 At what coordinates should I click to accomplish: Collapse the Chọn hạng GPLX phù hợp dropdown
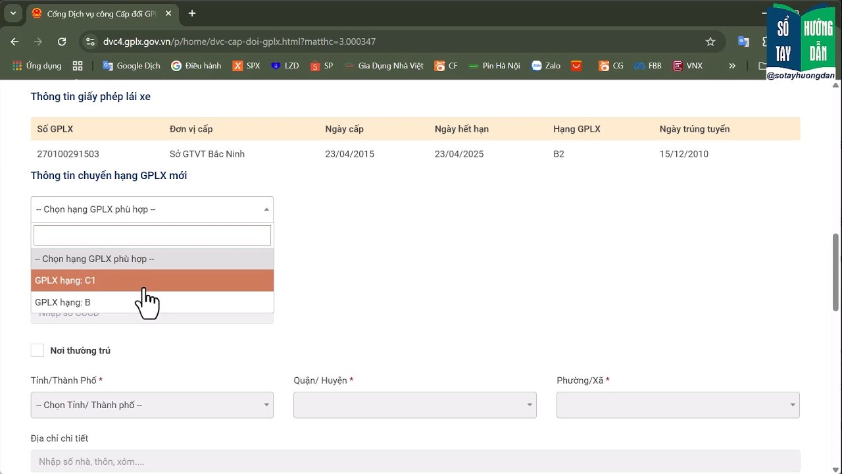click(x=152, y=209)
